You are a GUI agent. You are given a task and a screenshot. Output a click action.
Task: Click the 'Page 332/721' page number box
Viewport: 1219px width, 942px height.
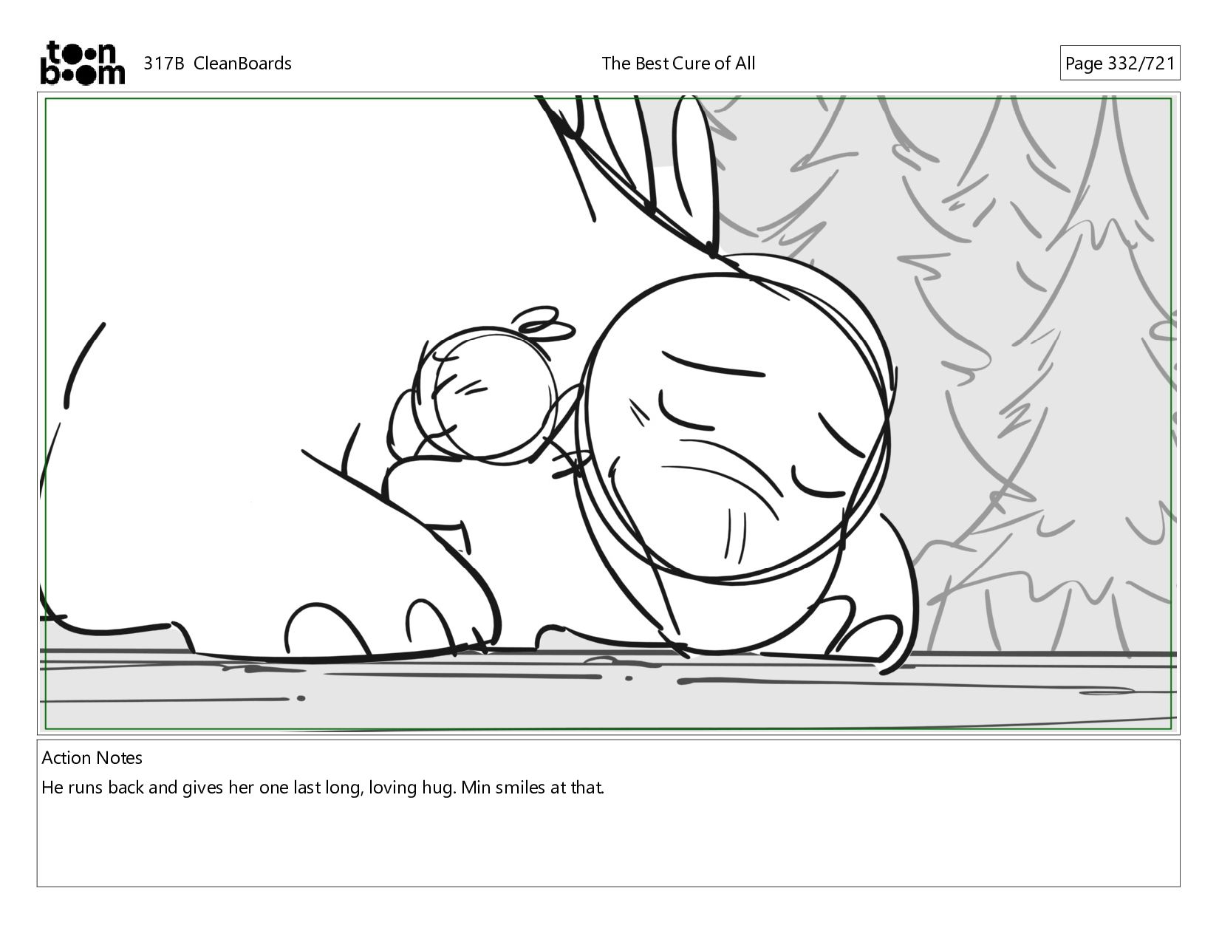[x=1119, y=64]
